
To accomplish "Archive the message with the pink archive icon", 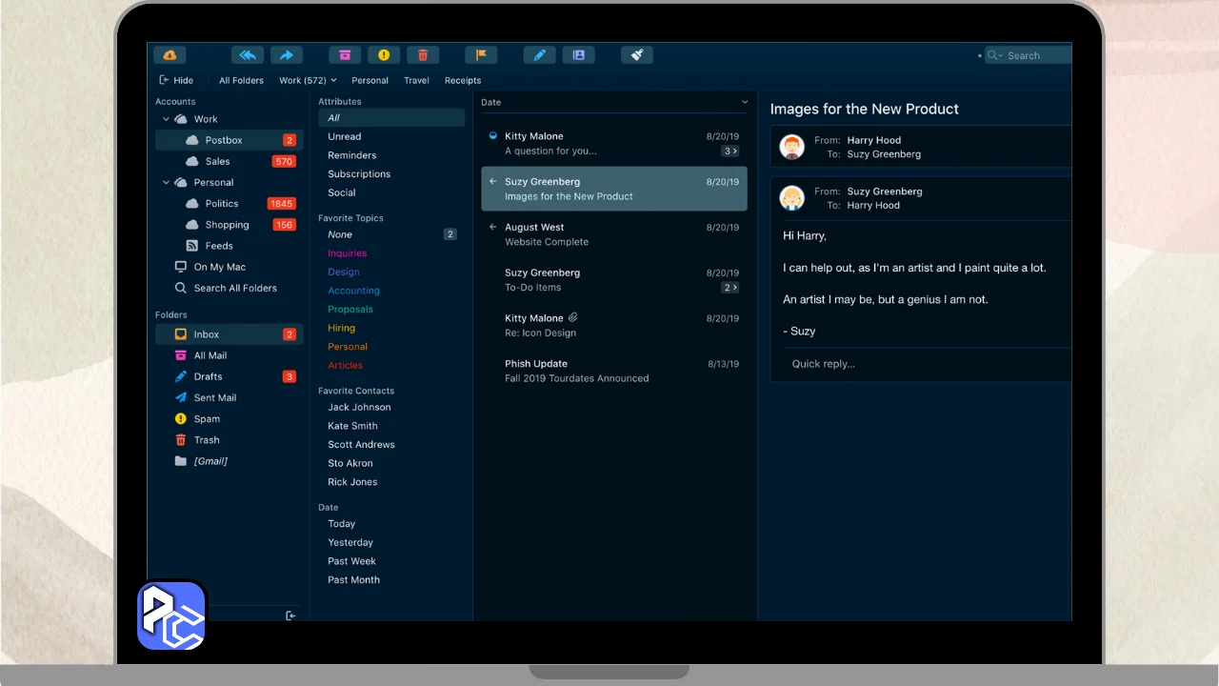I will 345,55.
